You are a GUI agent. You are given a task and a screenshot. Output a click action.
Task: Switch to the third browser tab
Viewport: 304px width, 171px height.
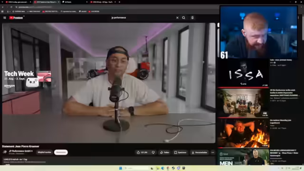click(x=74, y=2)
